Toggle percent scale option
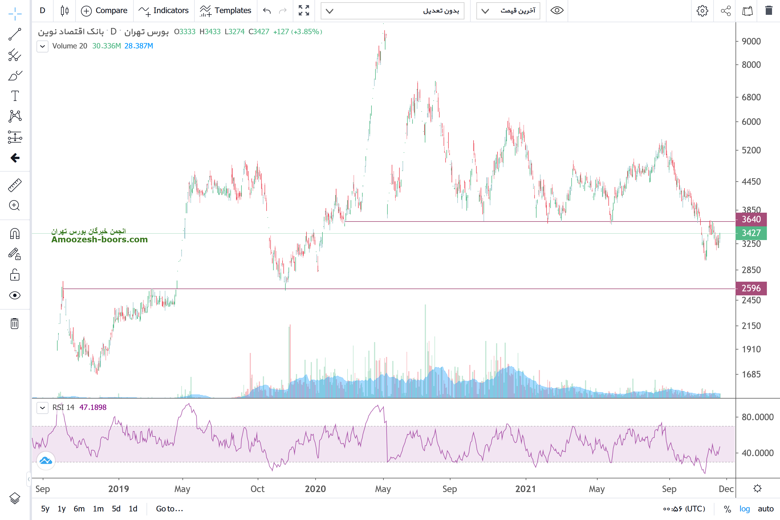This screenshot has height=520, width=780. (x=727, y=509)
